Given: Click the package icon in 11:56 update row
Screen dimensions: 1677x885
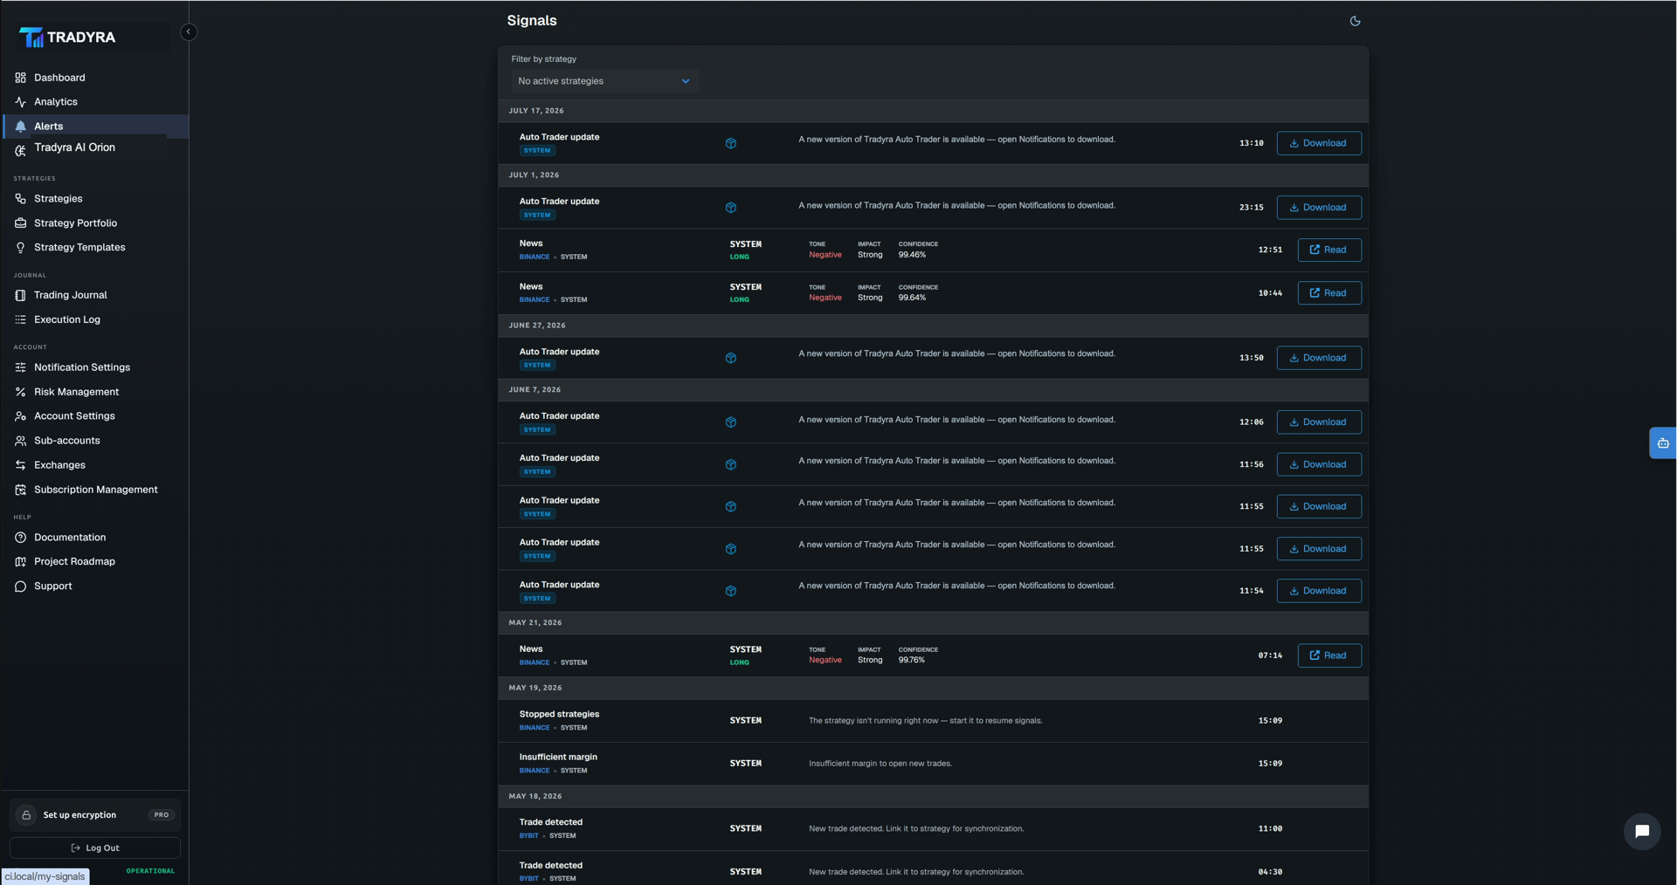Looking at the screenshot, I should [x=731, y=464].
